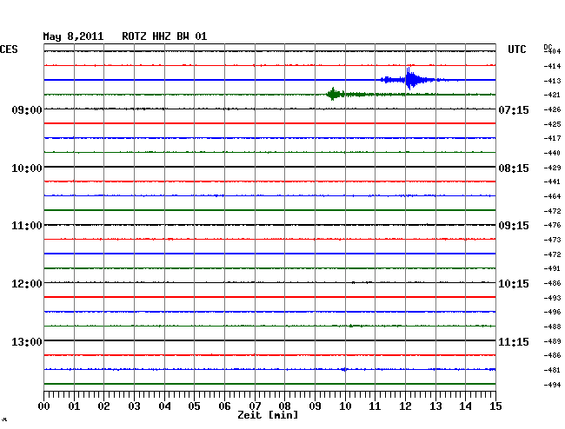Viewport: 565px width, 429px height.
Task: Click the DC offset value "-425"
Action: 552,124
